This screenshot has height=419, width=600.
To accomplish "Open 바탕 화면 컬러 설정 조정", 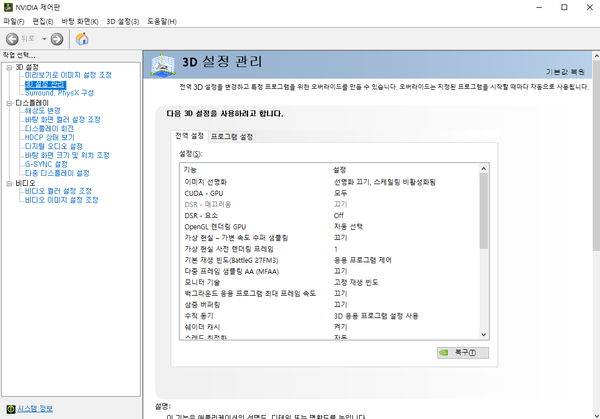I will click(x=62, y=119).
